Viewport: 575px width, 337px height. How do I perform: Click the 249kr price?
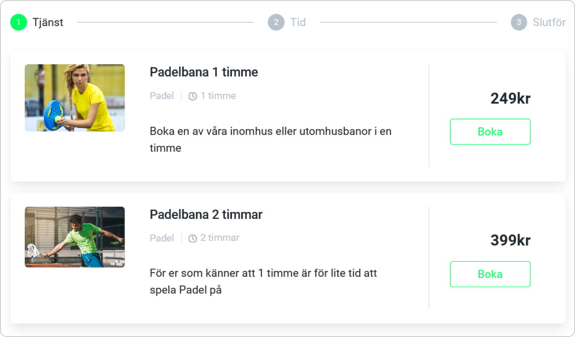[x=510, y=99]
